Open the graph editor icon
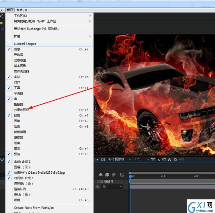This screenshot has height=213, width=215. [122, 175]
